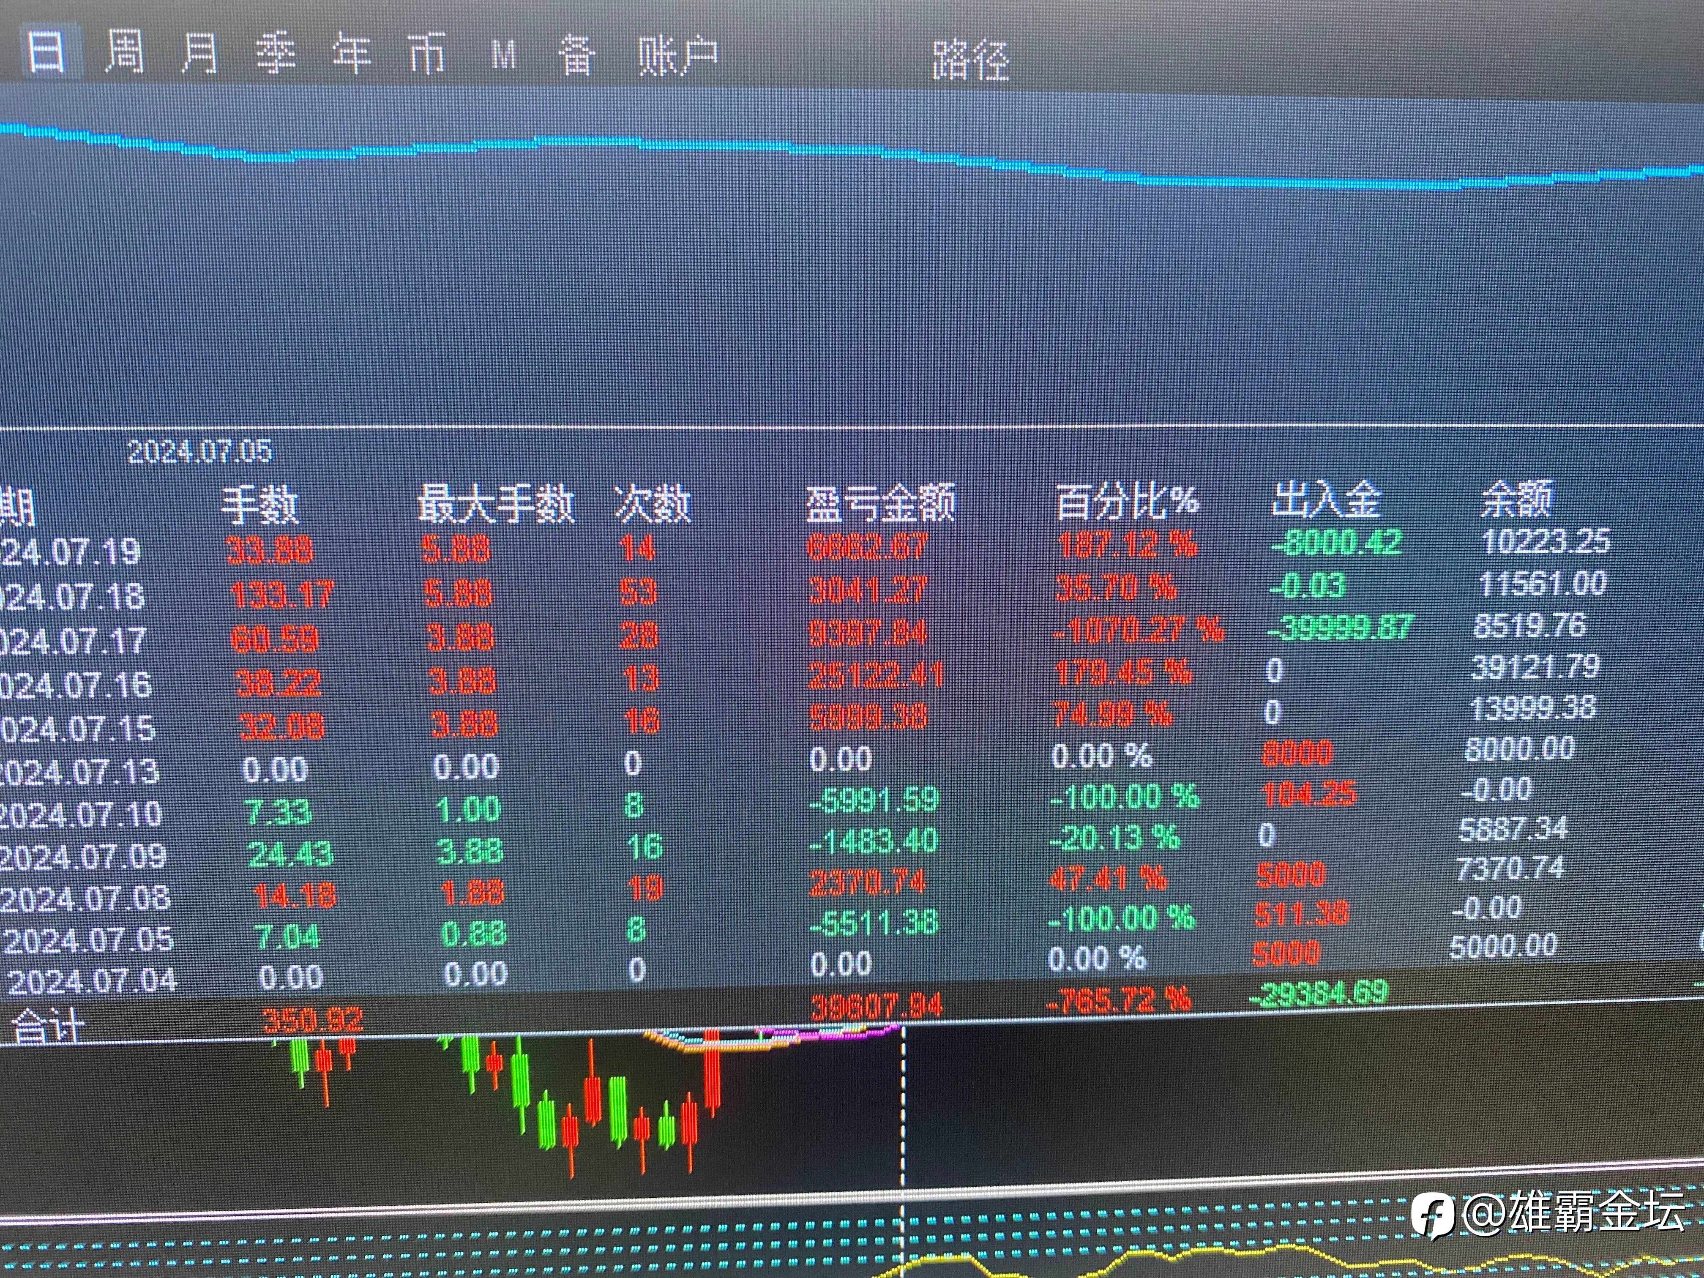Click loss value -1483.40
This screenshot has width=1704, height=1278.
[874, 841]
